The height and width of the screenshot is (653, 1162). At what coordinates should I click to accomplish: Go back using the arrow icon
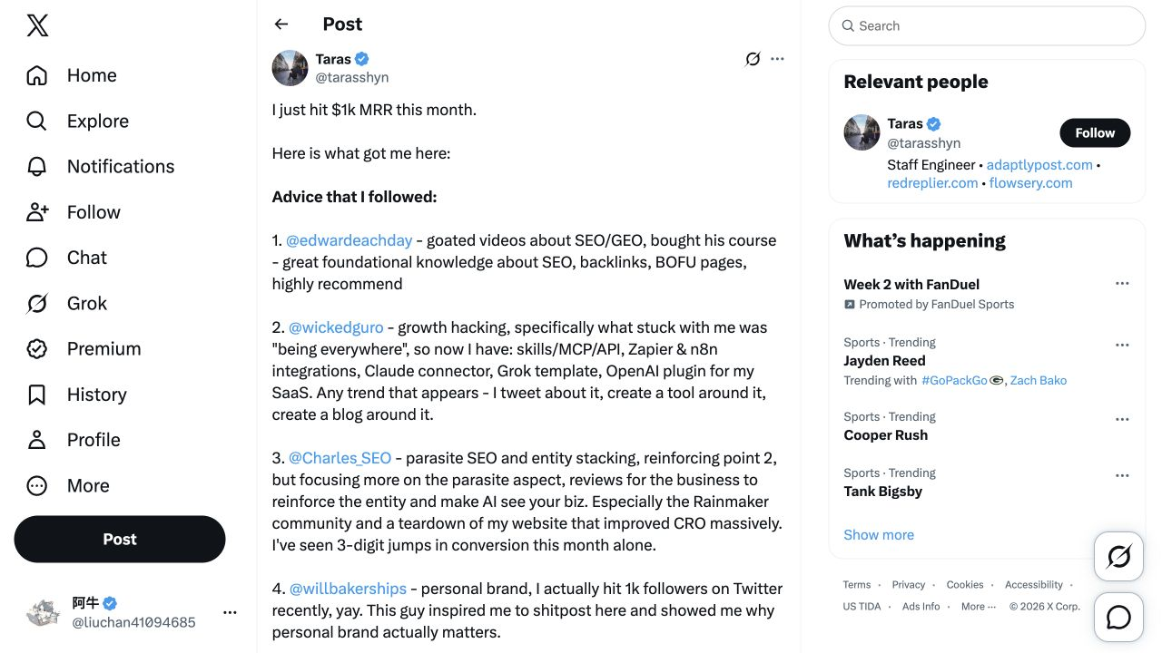[x=281, y=24]
